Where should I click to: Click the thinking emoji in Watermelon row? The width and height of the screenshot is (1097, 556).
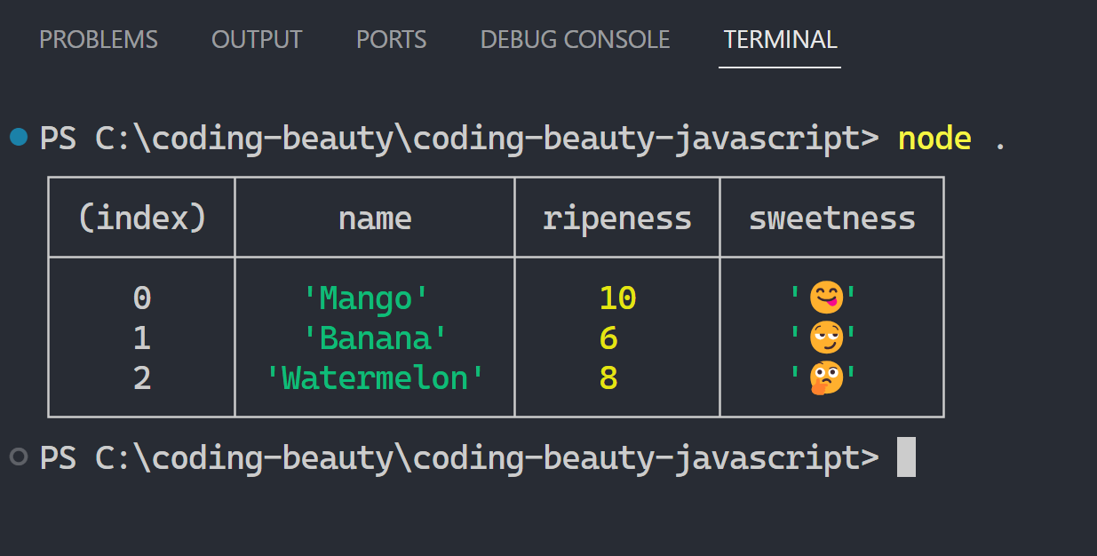[824, 378]
